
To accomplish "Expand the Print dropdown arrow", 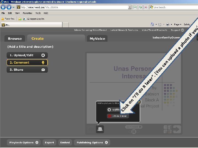I will (x=171, y=24).
